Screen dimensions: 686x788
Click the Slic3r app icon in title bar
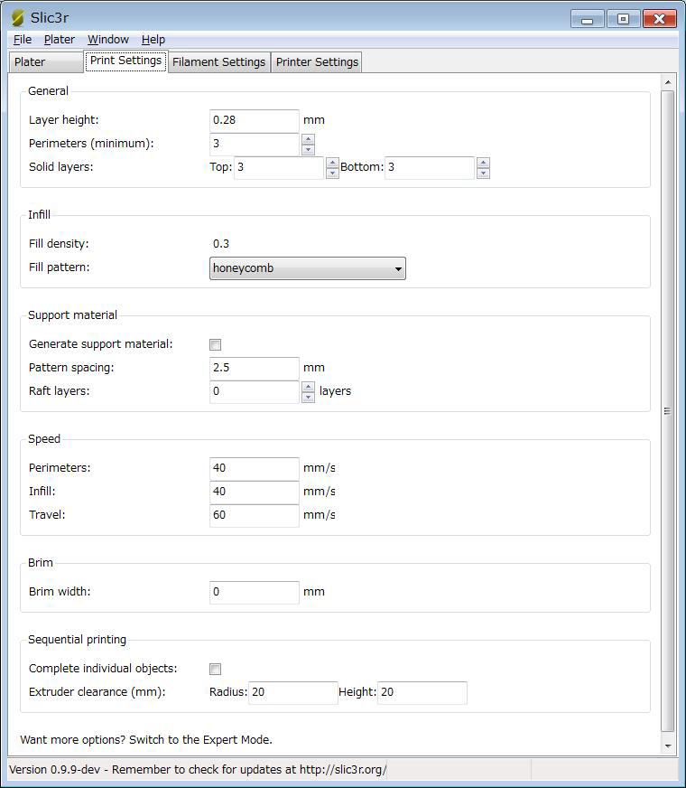[x=17, y=17]
